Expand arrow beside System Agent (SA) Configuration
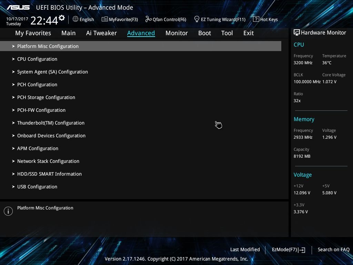Screen dimensions: 353x265 (13, 72)
